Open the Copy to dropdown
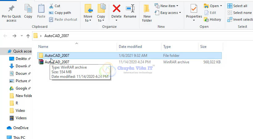Image resolution: width=253 pixels, height=139 pixels. 101,19
